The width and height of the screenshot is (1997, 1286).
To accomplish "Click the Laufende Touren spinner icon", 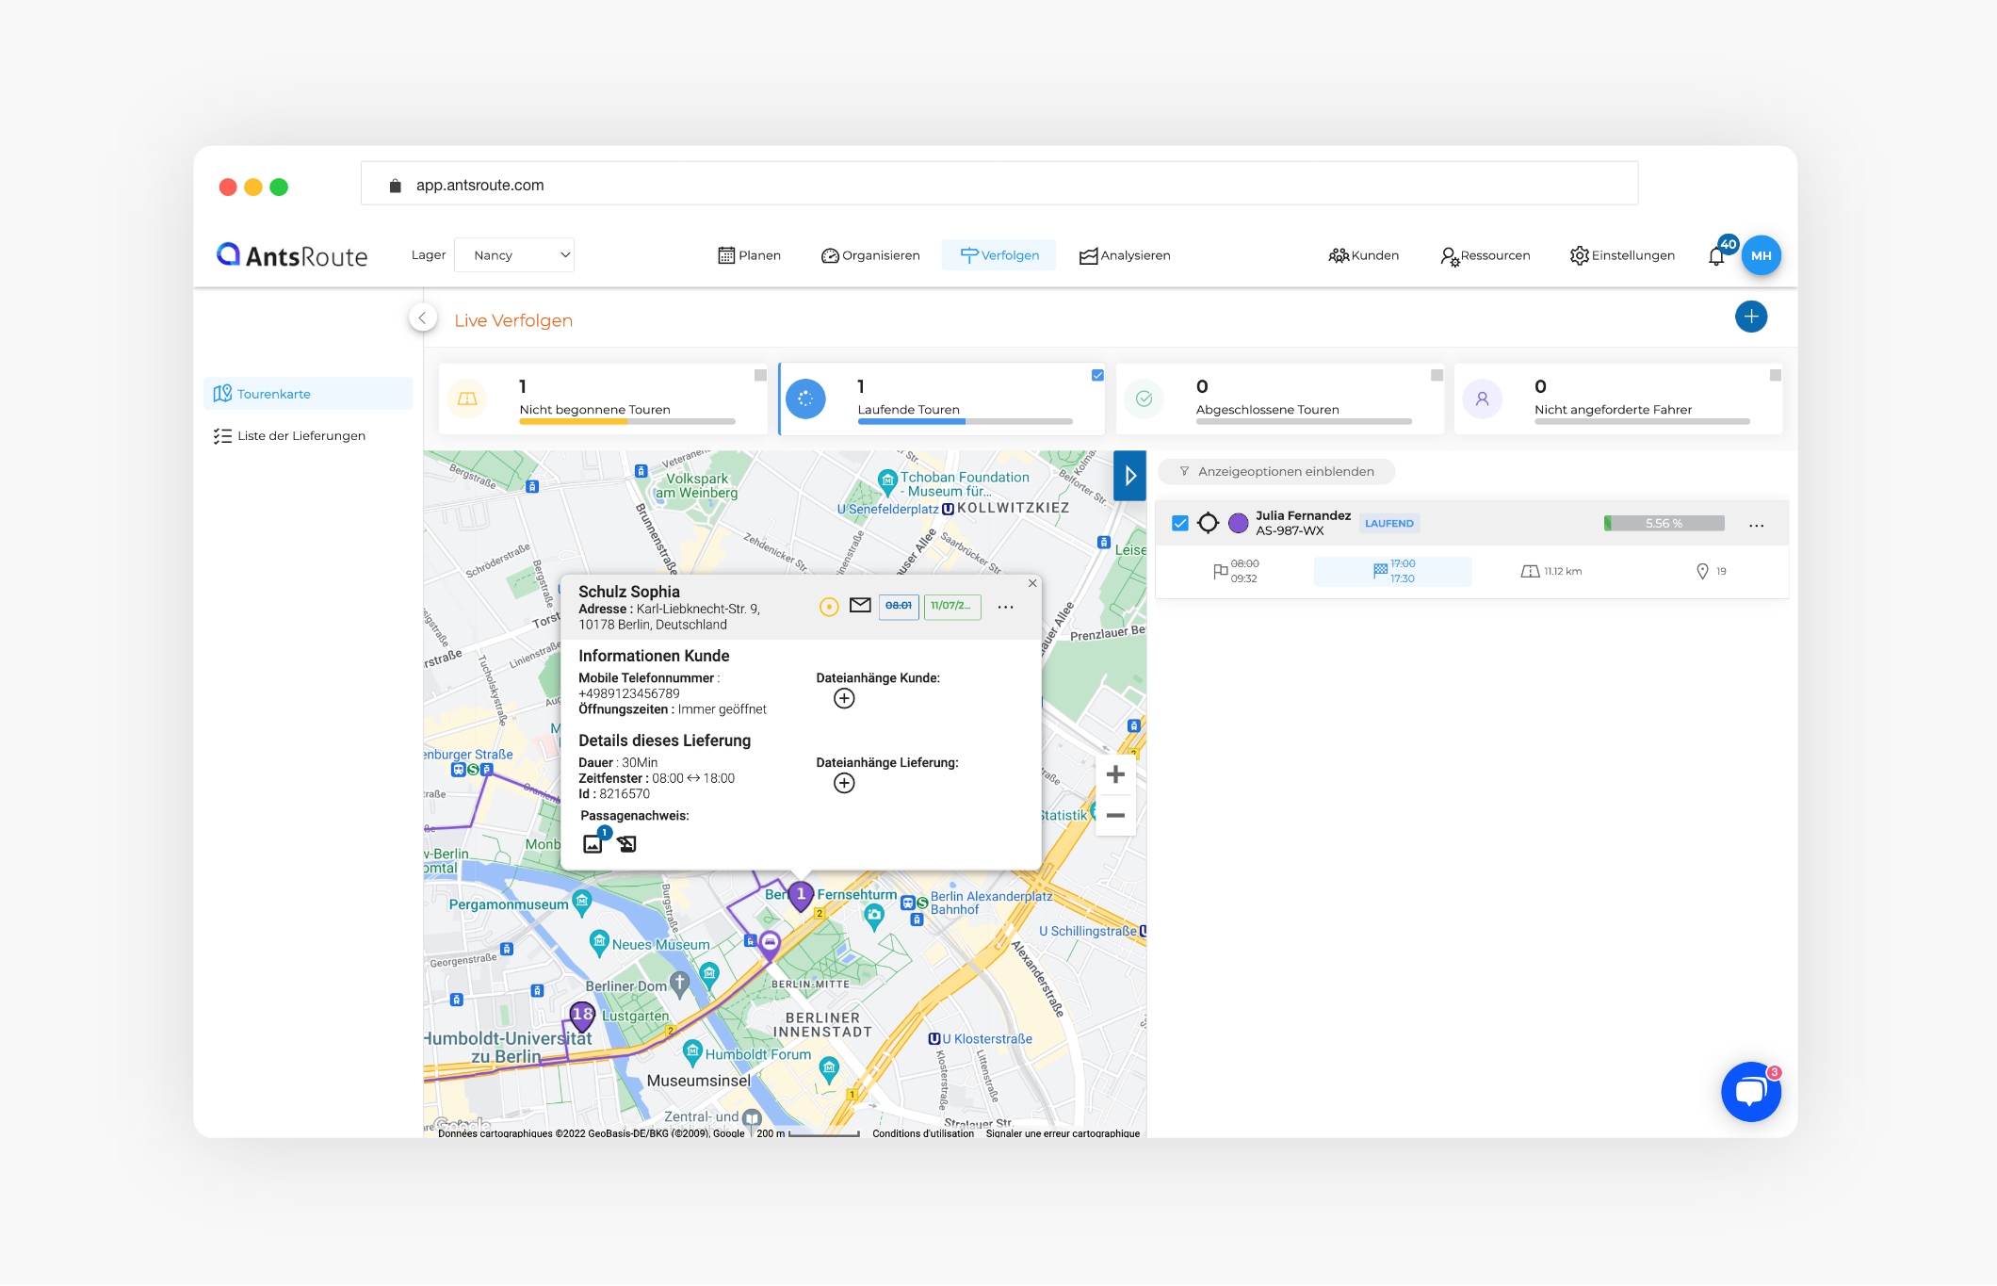I will tap(805, 399).
